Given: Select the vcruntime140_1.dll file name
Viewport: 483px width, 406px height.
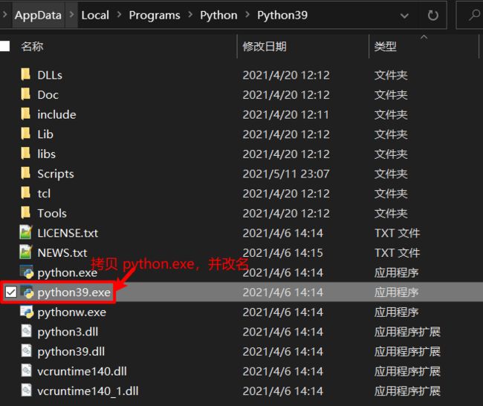Looking at the screenshot, I should click(88, 391).
